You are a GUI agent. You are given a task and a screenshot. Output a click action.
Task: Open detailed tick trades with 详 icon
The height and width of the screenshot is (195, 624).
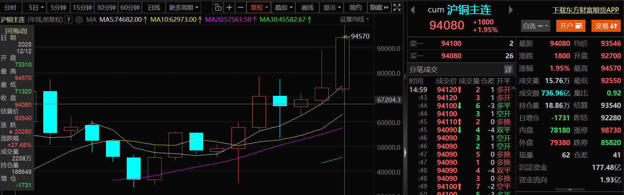coord(508,69)
